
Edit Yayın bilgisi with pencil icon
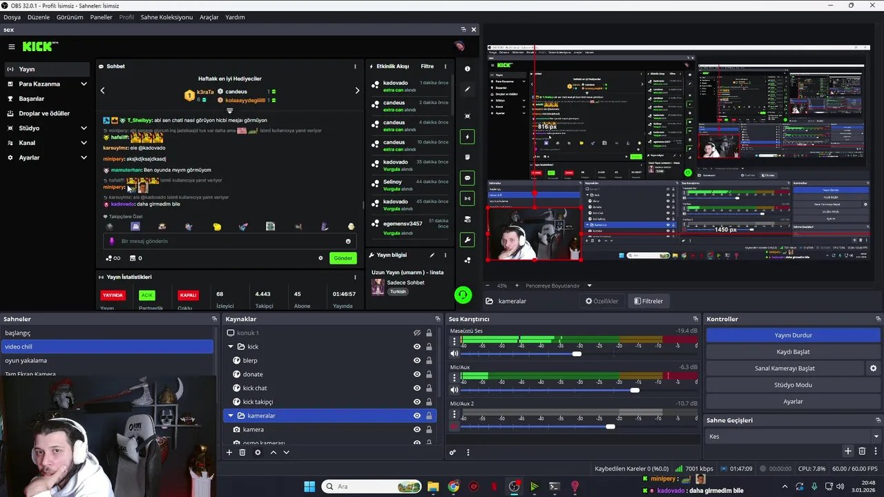[x=432, y=255]
